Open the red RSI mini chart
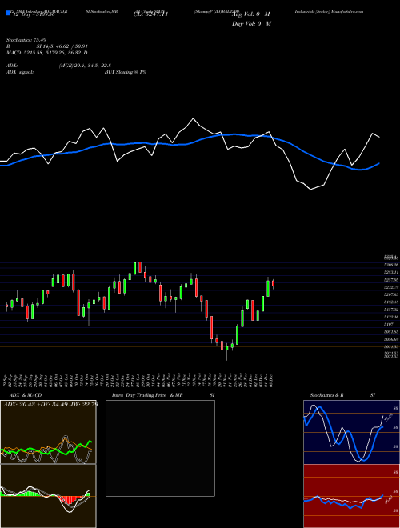Screen dimensions: 400x528 (351, 496)
